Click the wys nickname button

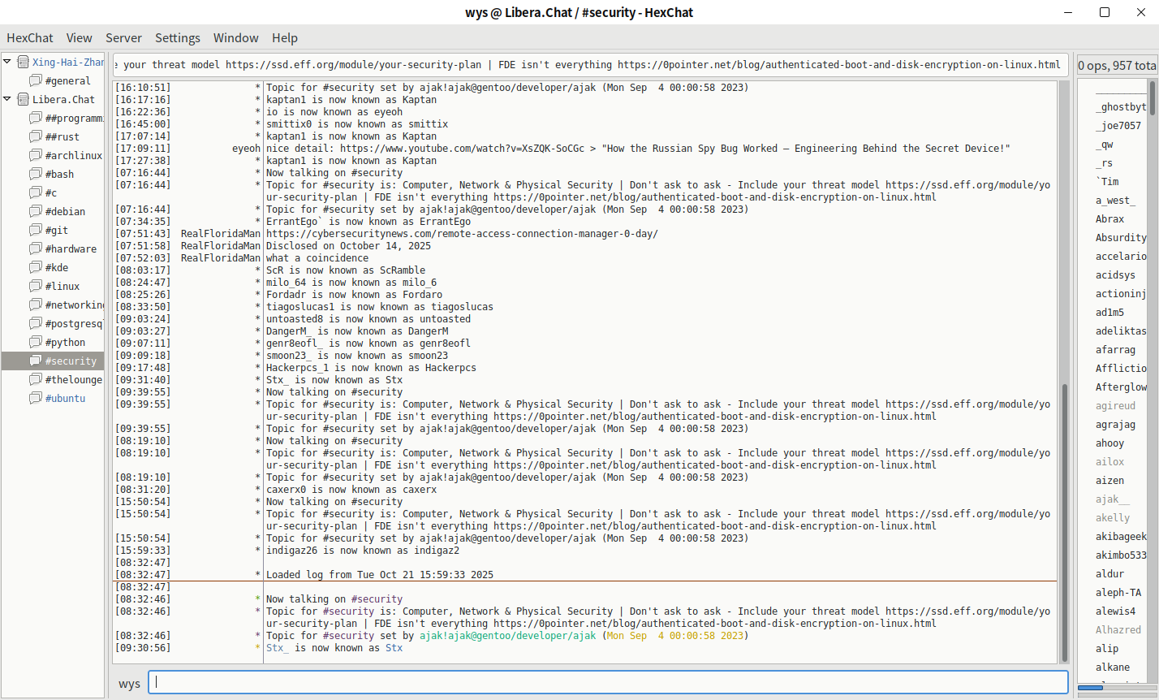click(129, 684)
